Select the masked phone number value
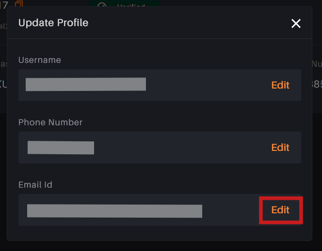Viewport: 322px width, 251px height. pos(61,148)
